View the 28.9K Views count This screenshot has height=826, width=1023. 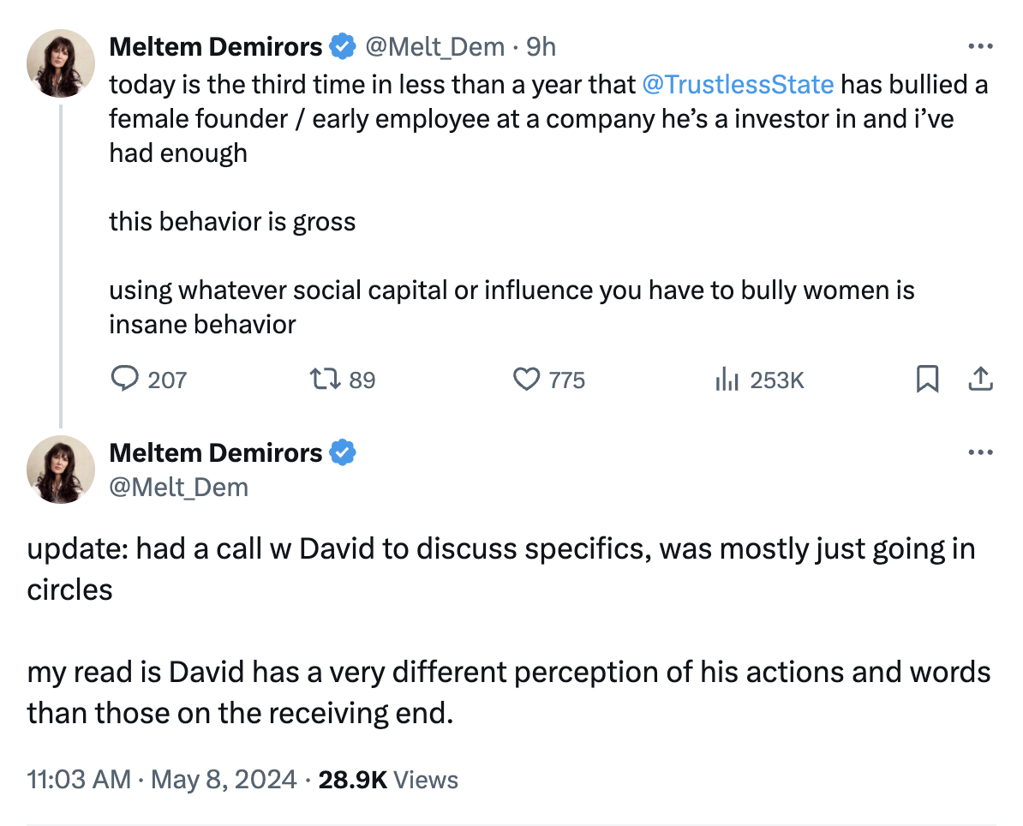(388, 780)
